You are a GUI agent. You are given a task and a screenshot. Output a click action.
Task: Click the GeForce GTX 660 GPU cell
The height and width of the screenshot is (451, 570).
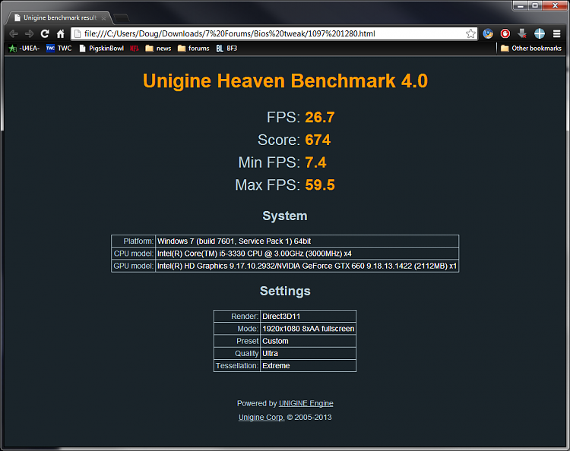(x=307, y=266)
